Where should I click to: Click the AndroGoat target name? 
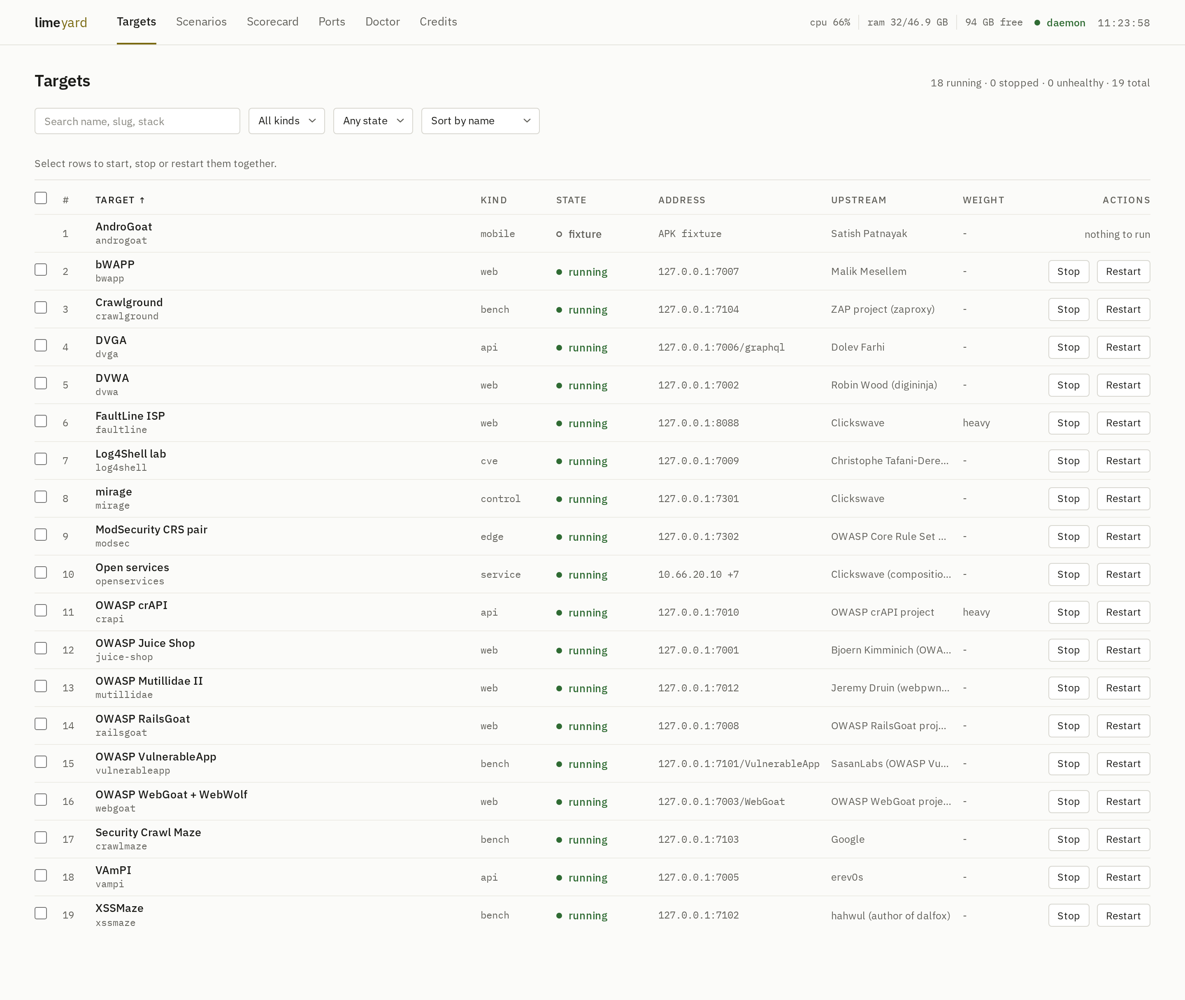pyautogui.click(x=123, y=227)
